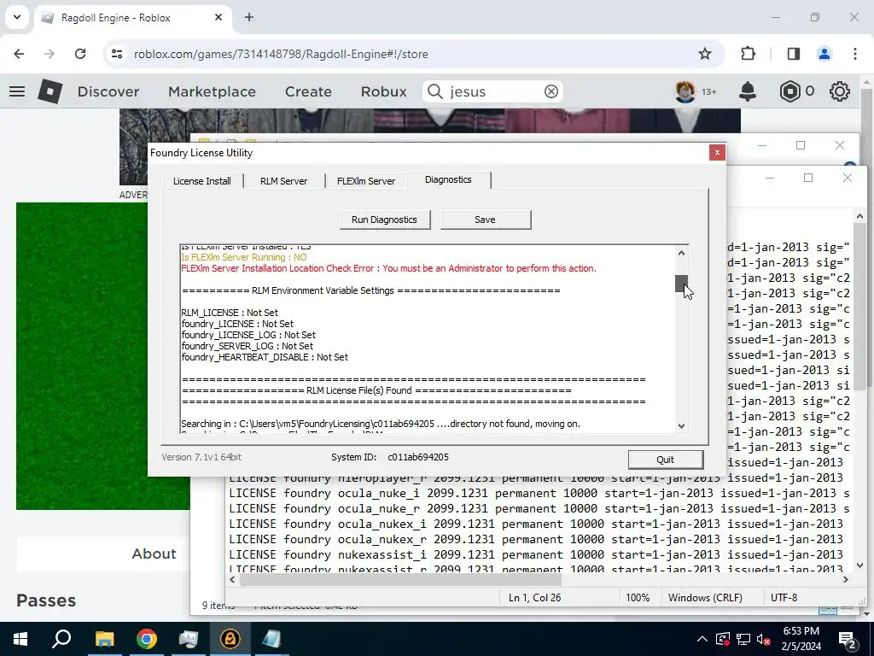Click the Quit button
Screen dimensions: 874x656
tap(665, 460)
